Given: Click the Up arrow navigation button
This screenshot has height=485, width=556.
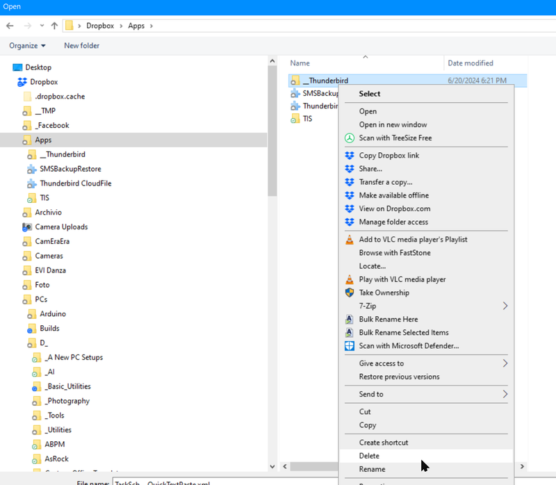Looking at the screenshot, I should (54, 26).
